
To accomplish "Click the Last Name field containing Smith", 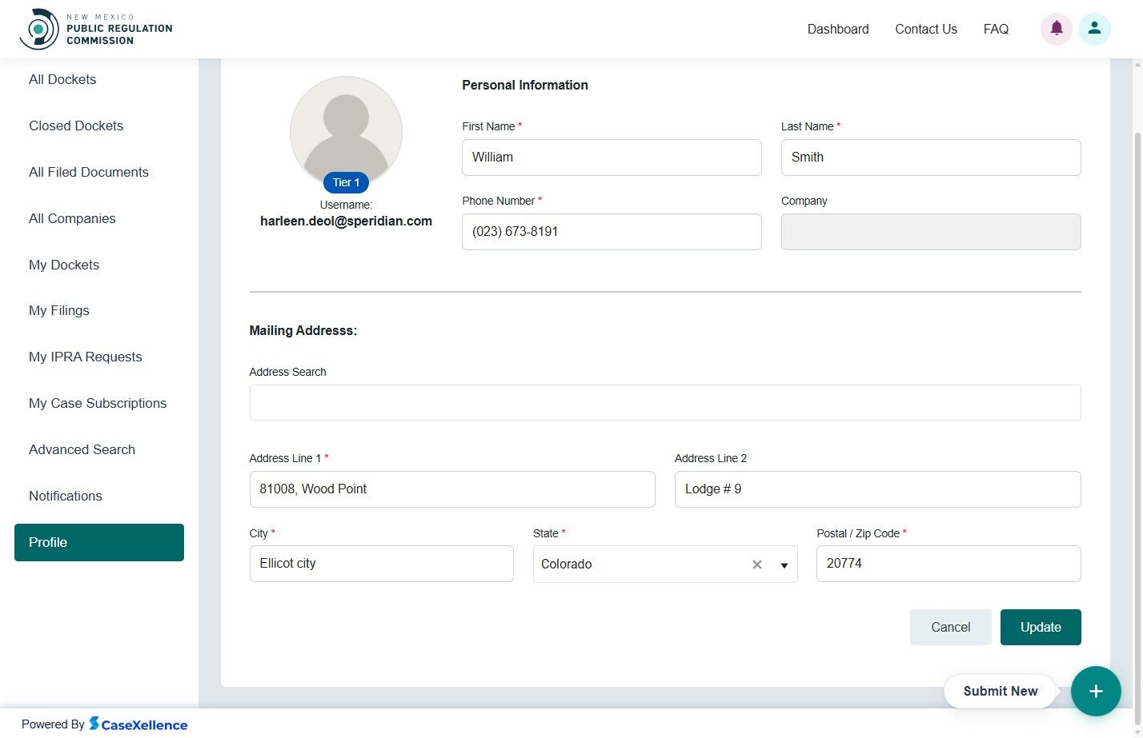I will click(931, 158).
